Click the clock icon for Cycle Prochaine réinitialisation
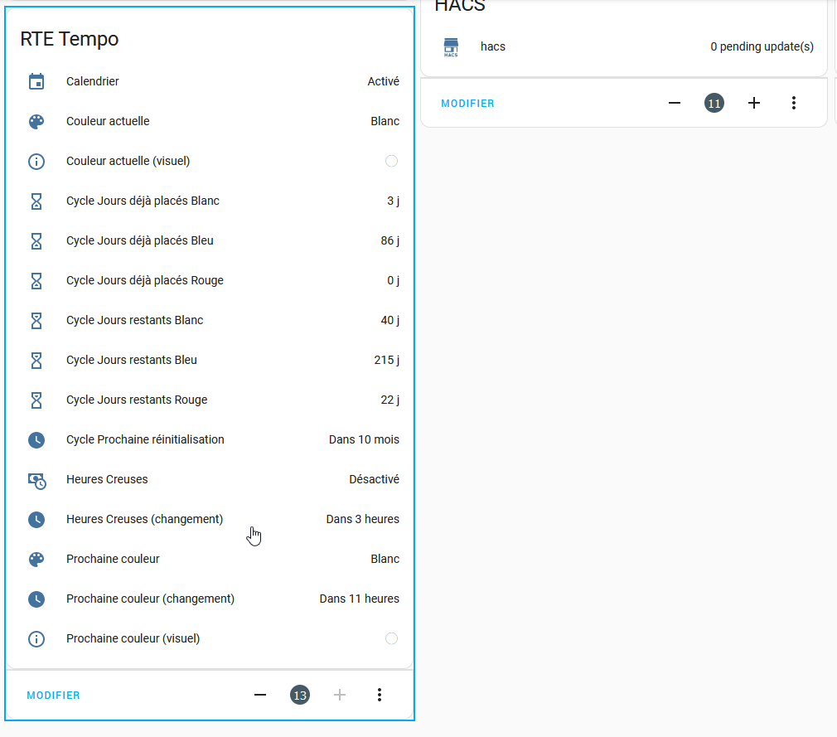 click(x=36, y=440)
